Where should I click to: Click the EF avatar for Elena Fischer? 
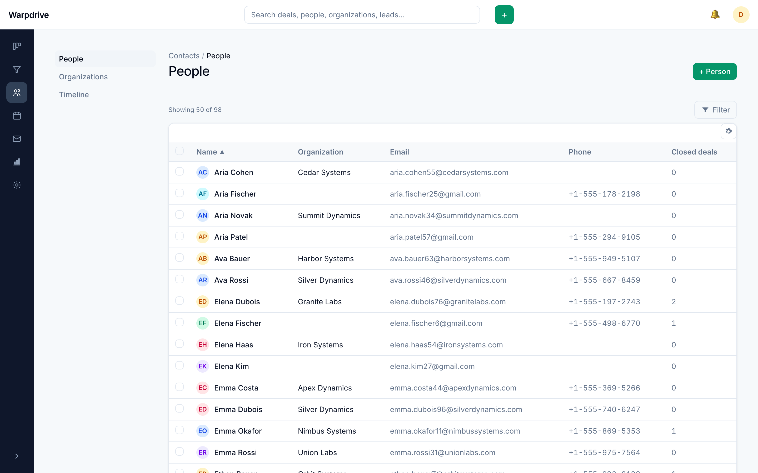pyautogui.click(x=203, y=323)
